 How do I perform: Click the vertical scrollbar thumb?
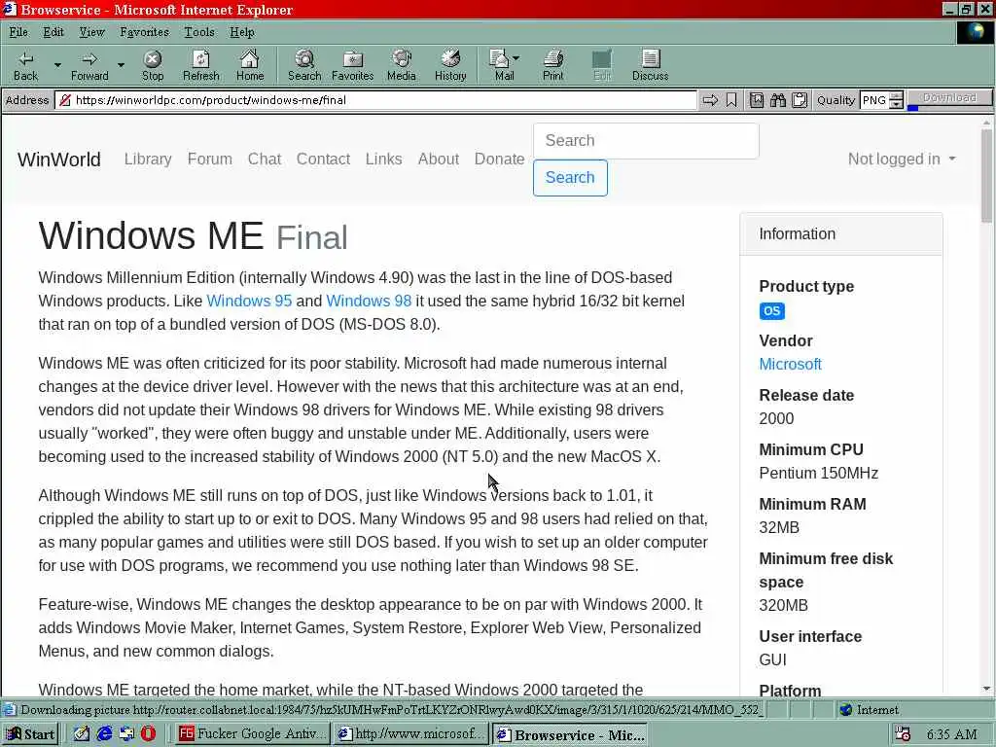pyautogui.click(x=986, y=176)
